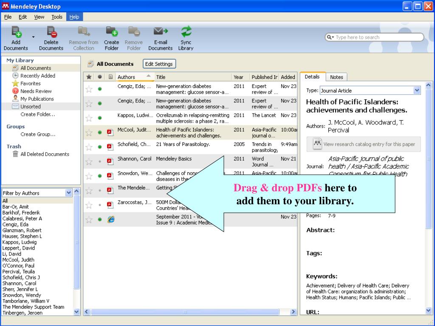Star the 21 Years of Parasitology document
This screenshot has height=326, width=435.
pyautogui.click(x=89, y=147)
